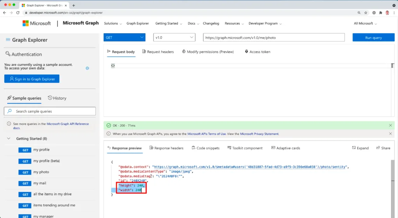Click the settings gear icon in Authentication
This screenshot has width=398, height=218.
87,68
